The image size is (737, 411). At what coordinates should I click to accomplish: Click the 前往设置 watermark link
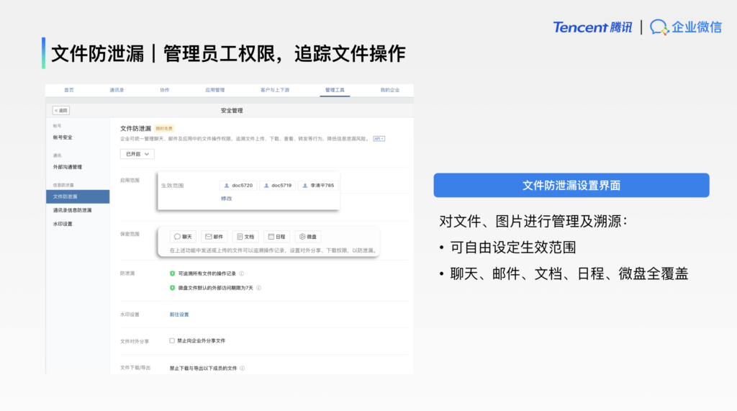(x=179, y=315)
